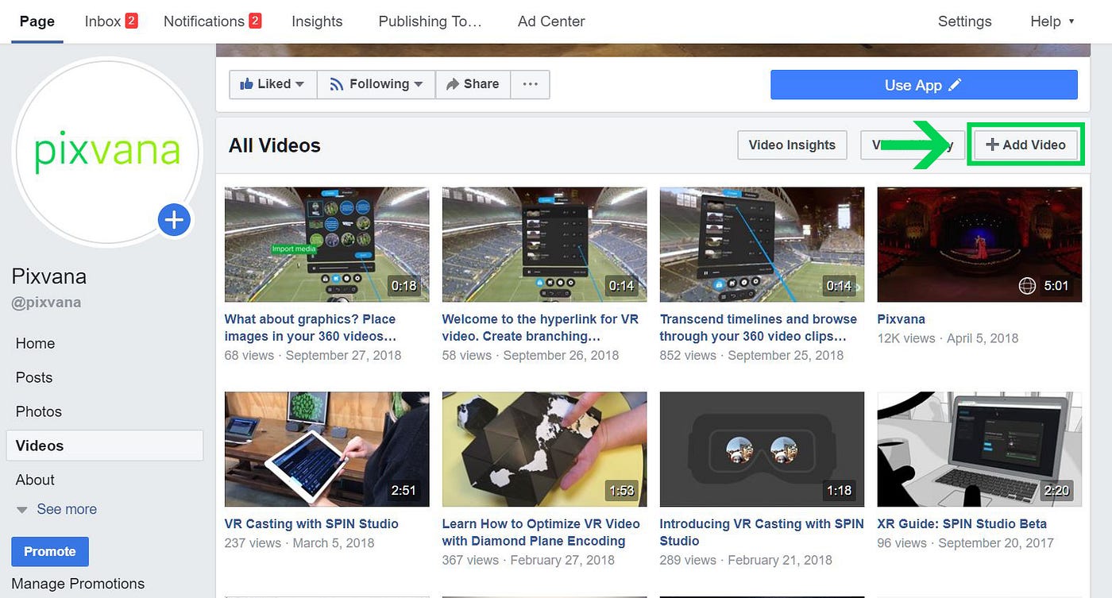The width and height of the screenshot is (1112, 598).
Task: Play the 0:18 'What about graphics?' video thumbnail
Action: point(326,245)
